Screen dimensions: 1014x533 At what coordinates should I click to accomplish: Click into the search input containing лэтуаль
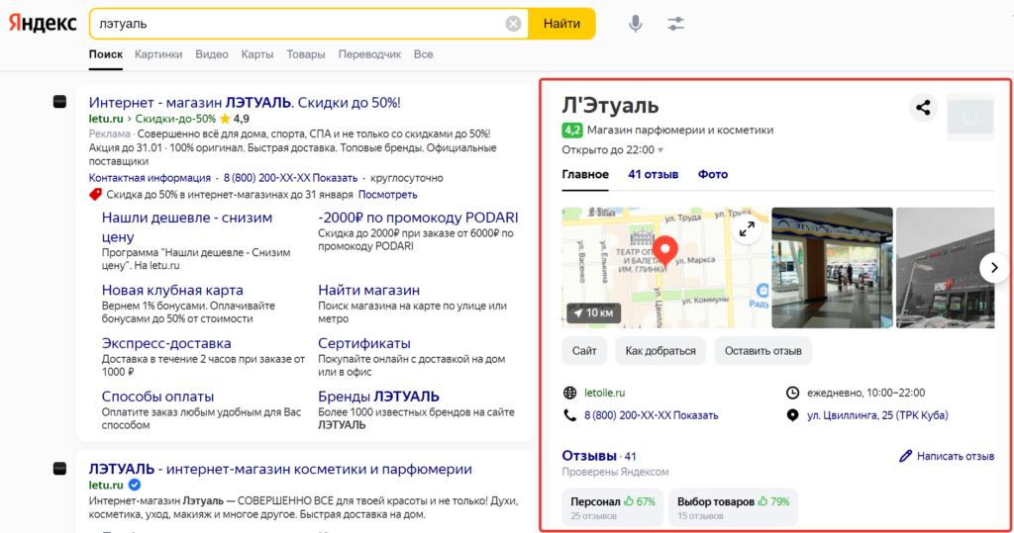(297, 24)
